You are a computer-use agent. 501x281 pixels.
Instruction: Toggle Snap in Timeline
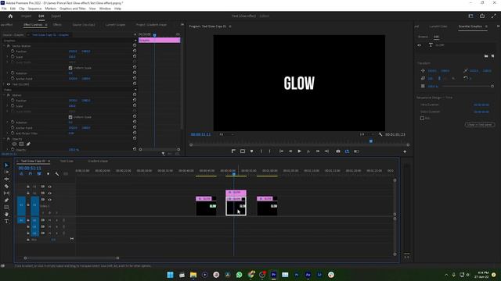[x=31, y=173]
